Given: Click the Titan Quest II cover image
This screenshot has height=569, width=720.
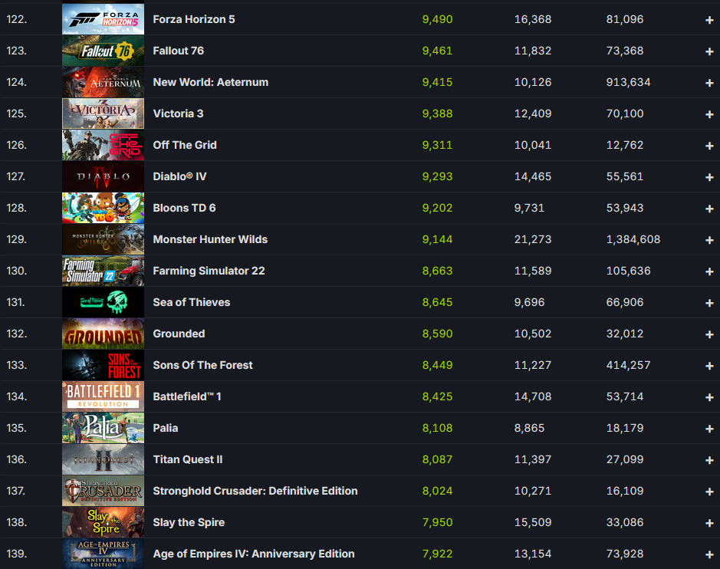Looking at the screenshot, I should (103, 459).
